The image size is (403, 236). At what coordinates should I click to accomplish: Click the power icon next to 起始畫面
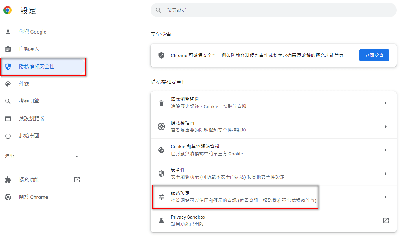point(8,136)
